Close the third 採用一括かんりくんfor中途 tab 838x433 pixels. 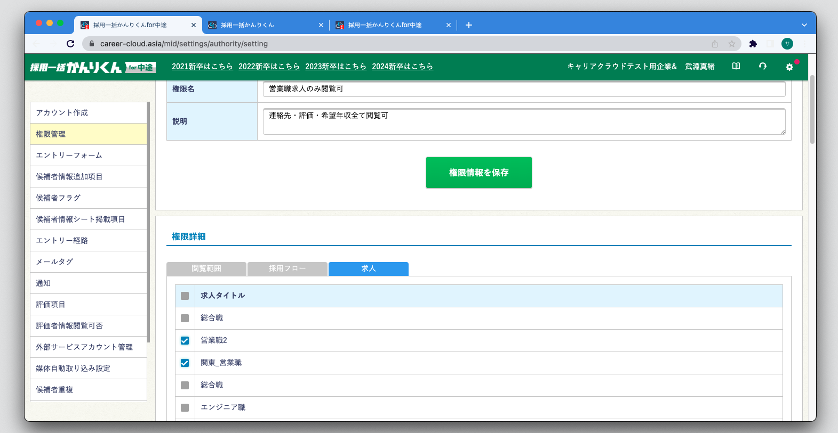[x=449, y=25]
